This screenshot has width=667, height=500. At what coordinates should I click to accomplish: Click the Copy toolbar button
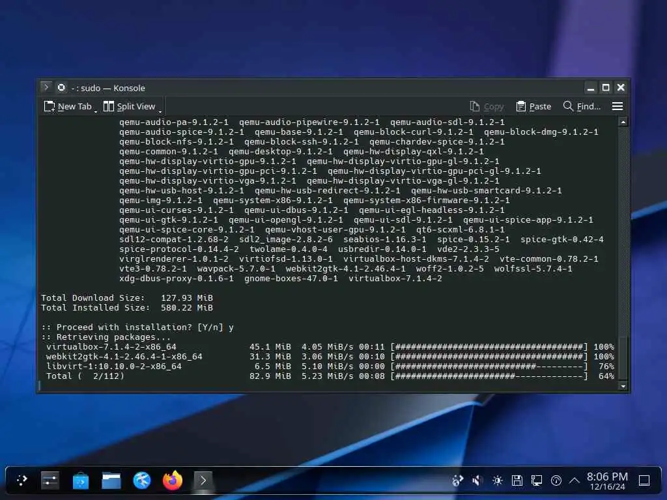[487, 106]
